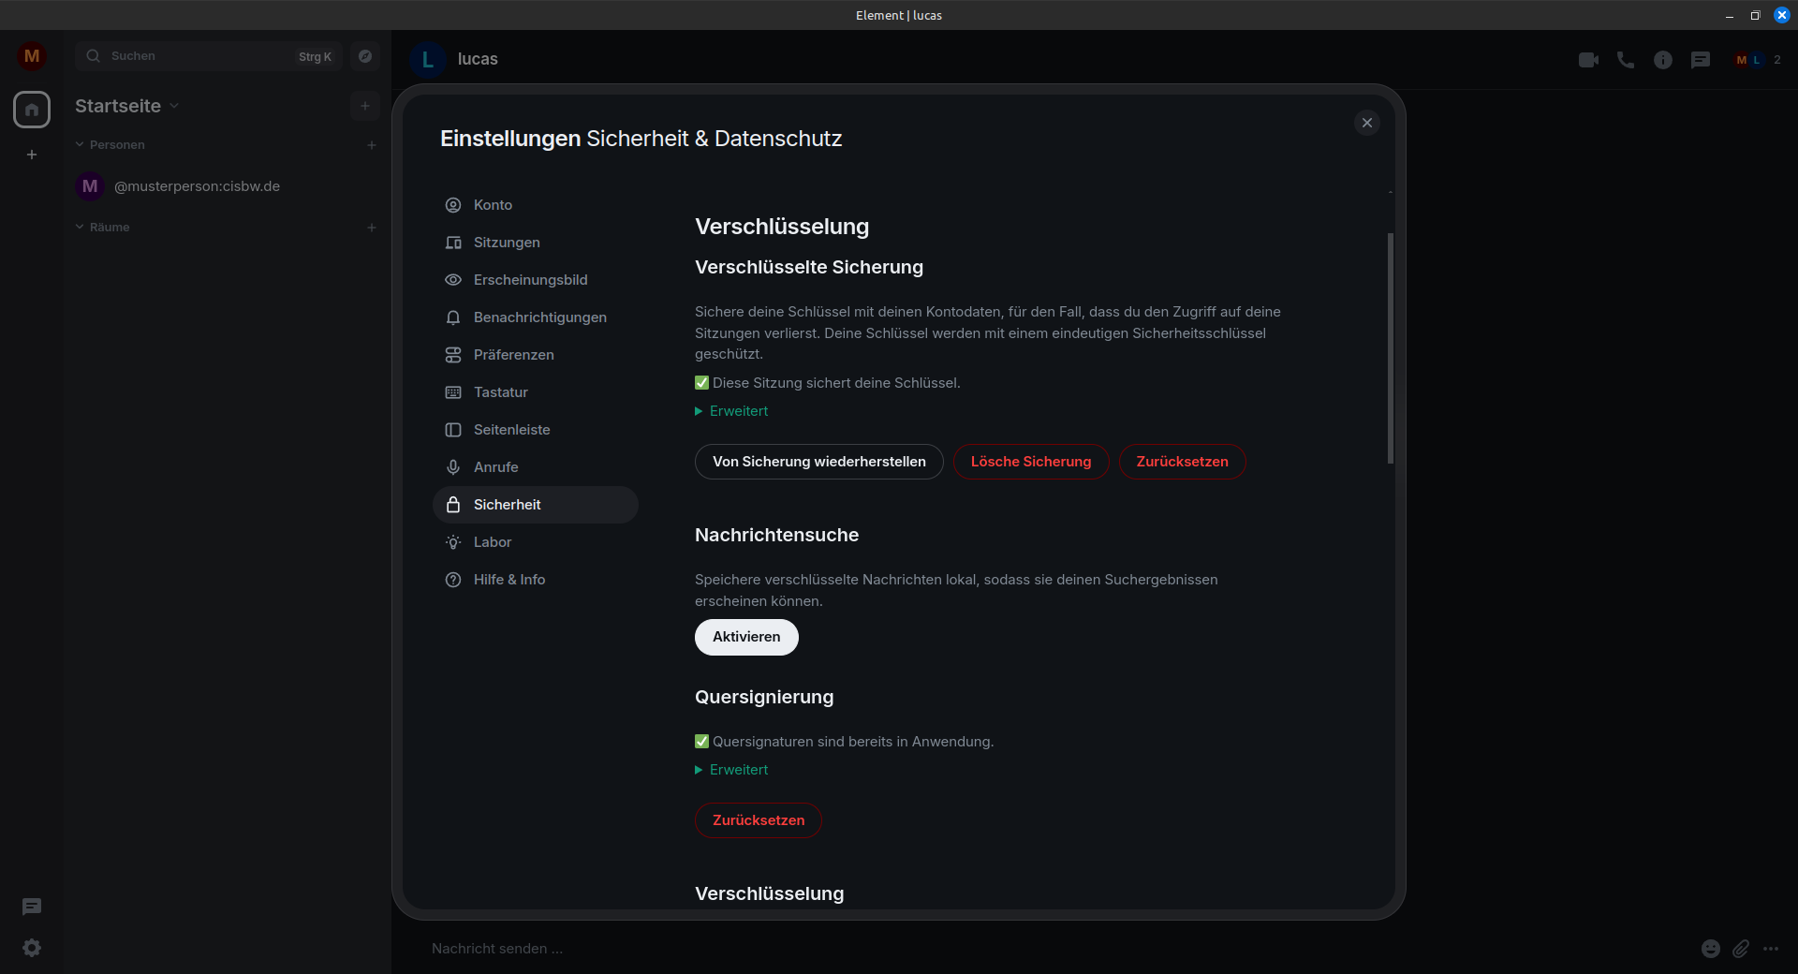Toggle Quersignaturen checkbox
The image size is (1798, 974).
pos(701,741)
